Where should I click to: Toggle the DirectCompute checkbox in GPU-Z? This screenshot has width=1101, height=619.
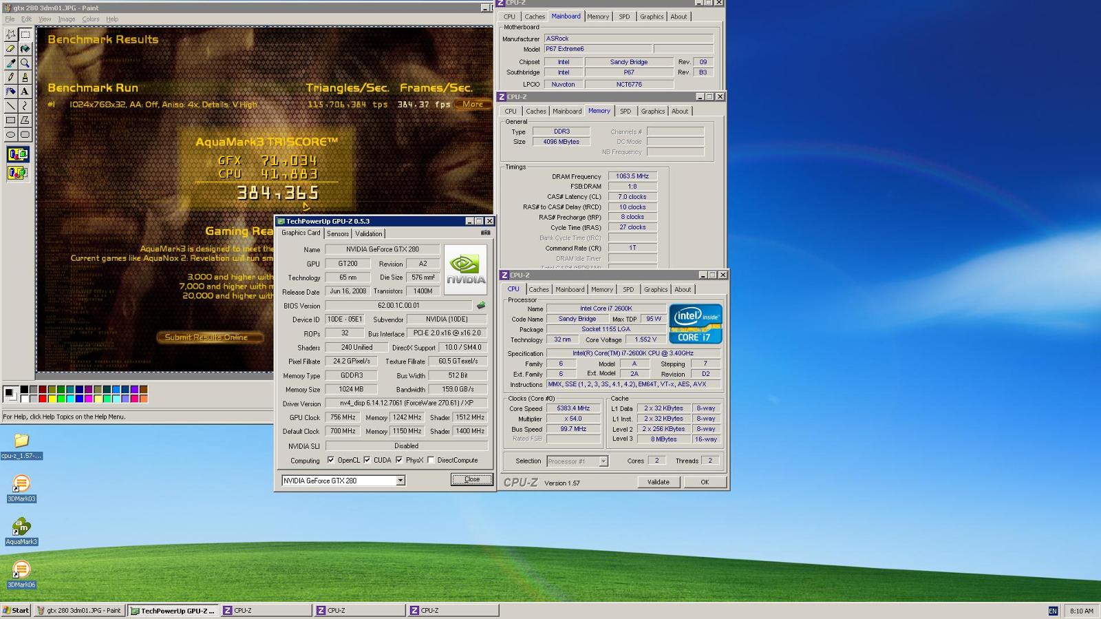click(x=431, y=460)
